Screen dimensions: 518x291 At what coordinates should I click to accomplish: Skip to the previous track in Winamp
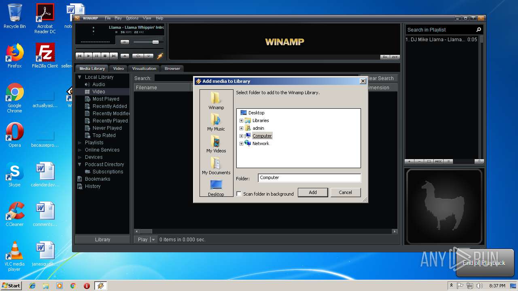[x=80, y=56]
